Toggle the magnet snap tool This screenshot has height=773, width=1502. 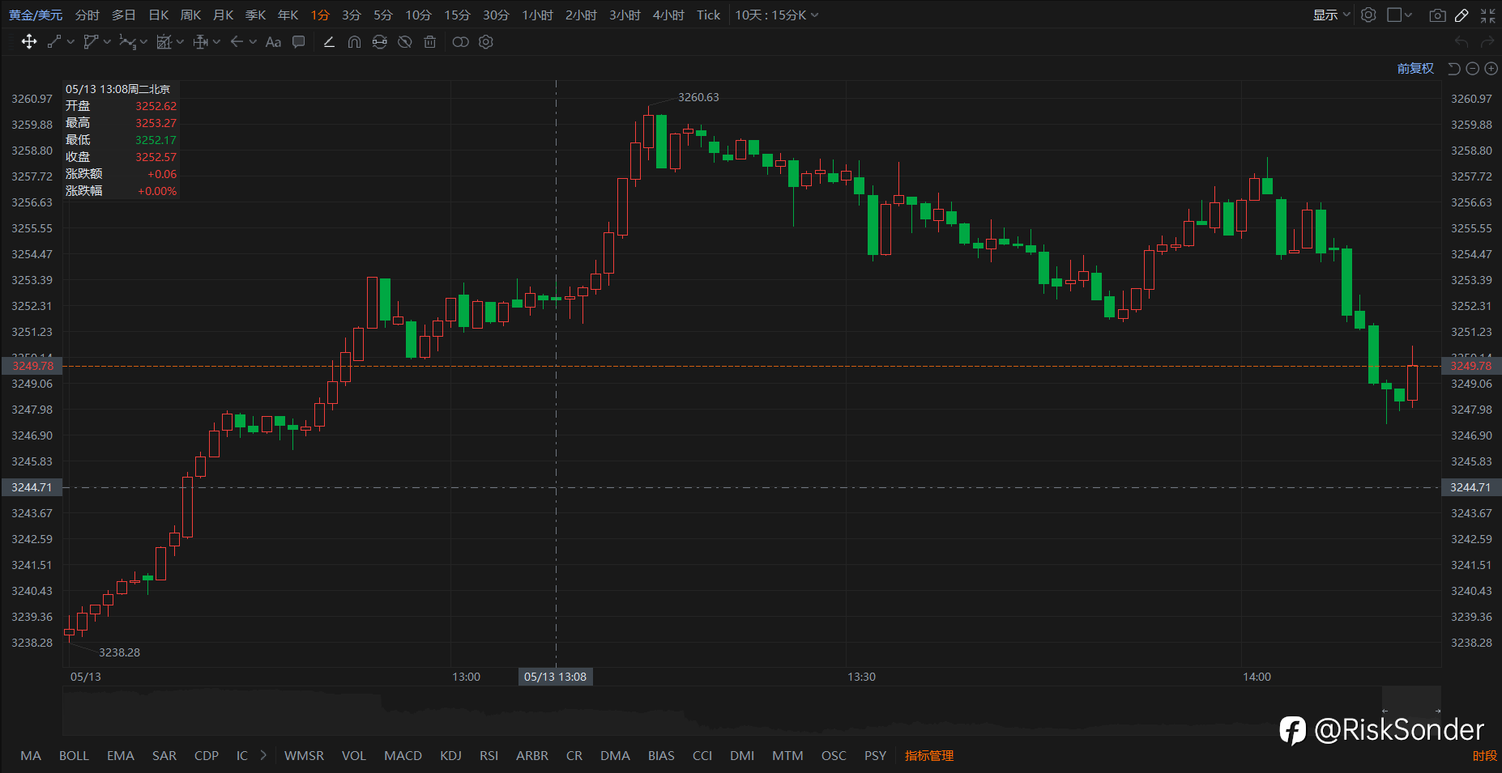(x=354, y=42)
